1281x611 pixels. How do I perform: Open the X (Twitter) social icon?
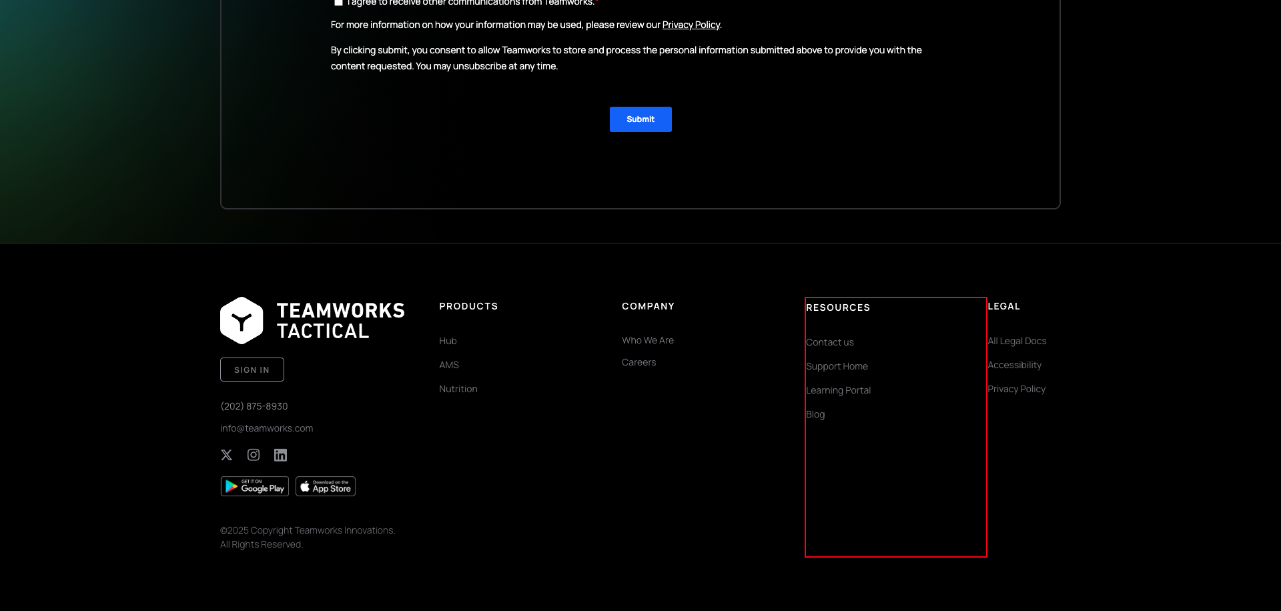[x=226, y=455]
